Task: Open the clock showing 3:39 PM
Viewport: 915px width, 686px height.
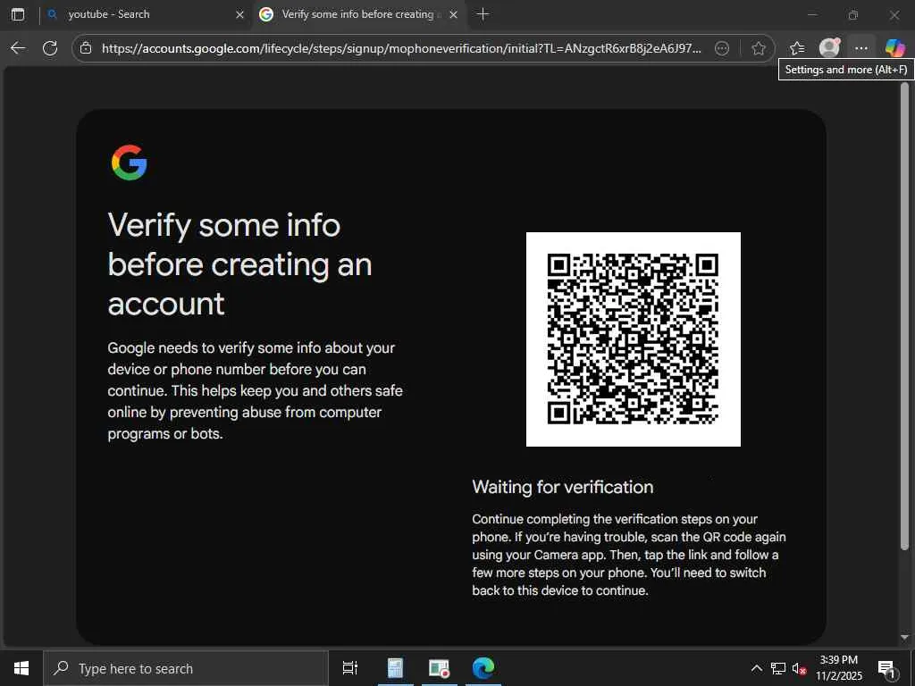Action: point(838,668)
